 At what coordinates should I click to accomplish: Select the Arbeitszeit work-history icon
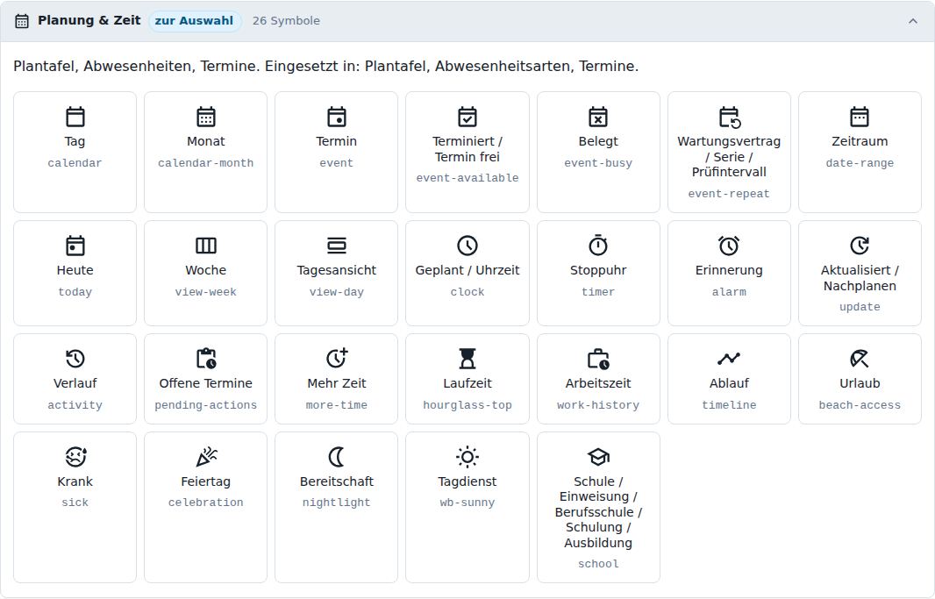[598, 359]
